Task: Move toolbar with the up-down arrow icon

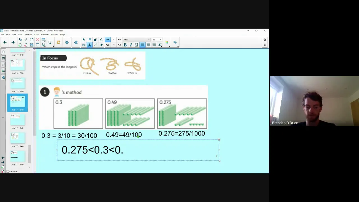Action: (265, 45)
